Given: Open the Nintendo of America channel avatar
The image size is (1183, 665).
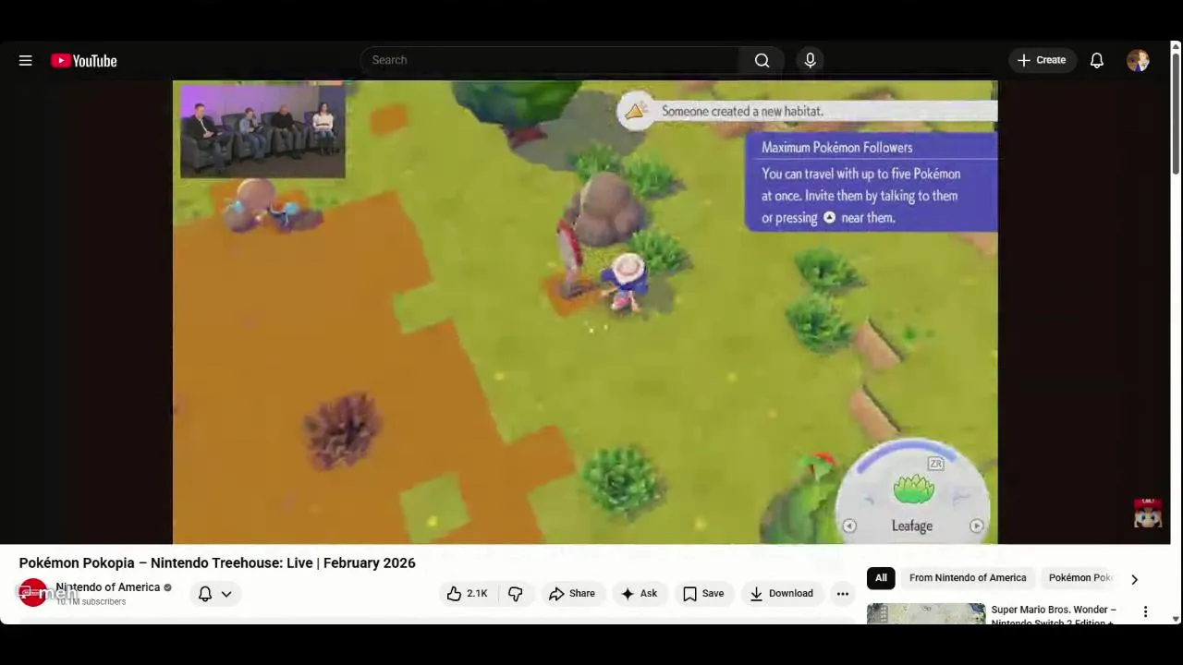Looking at the screenshot, I should (x=33, y=593).
